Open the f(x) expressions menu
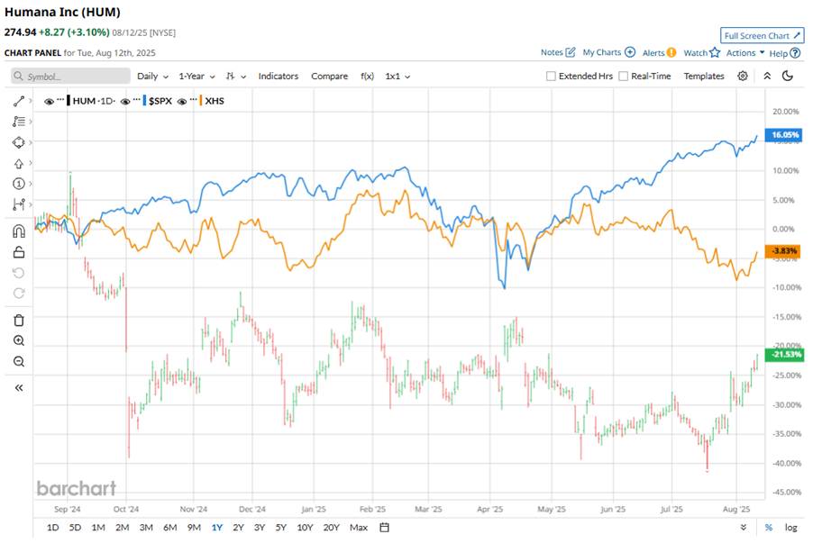The height and width of the screenshot is (543, 813). tap(367, 77)
